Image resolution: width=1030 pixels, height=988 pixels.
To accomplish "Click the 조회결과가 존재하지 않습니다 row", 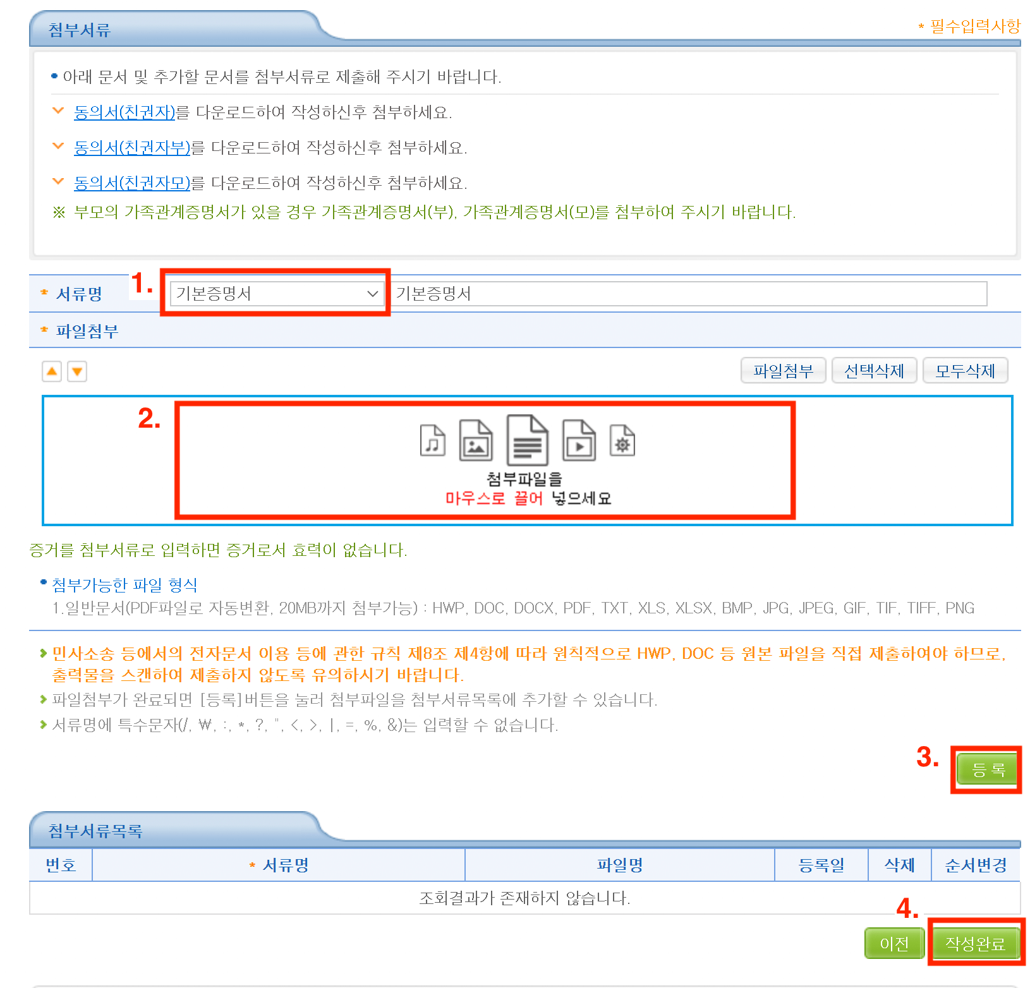I will point(525,898).
